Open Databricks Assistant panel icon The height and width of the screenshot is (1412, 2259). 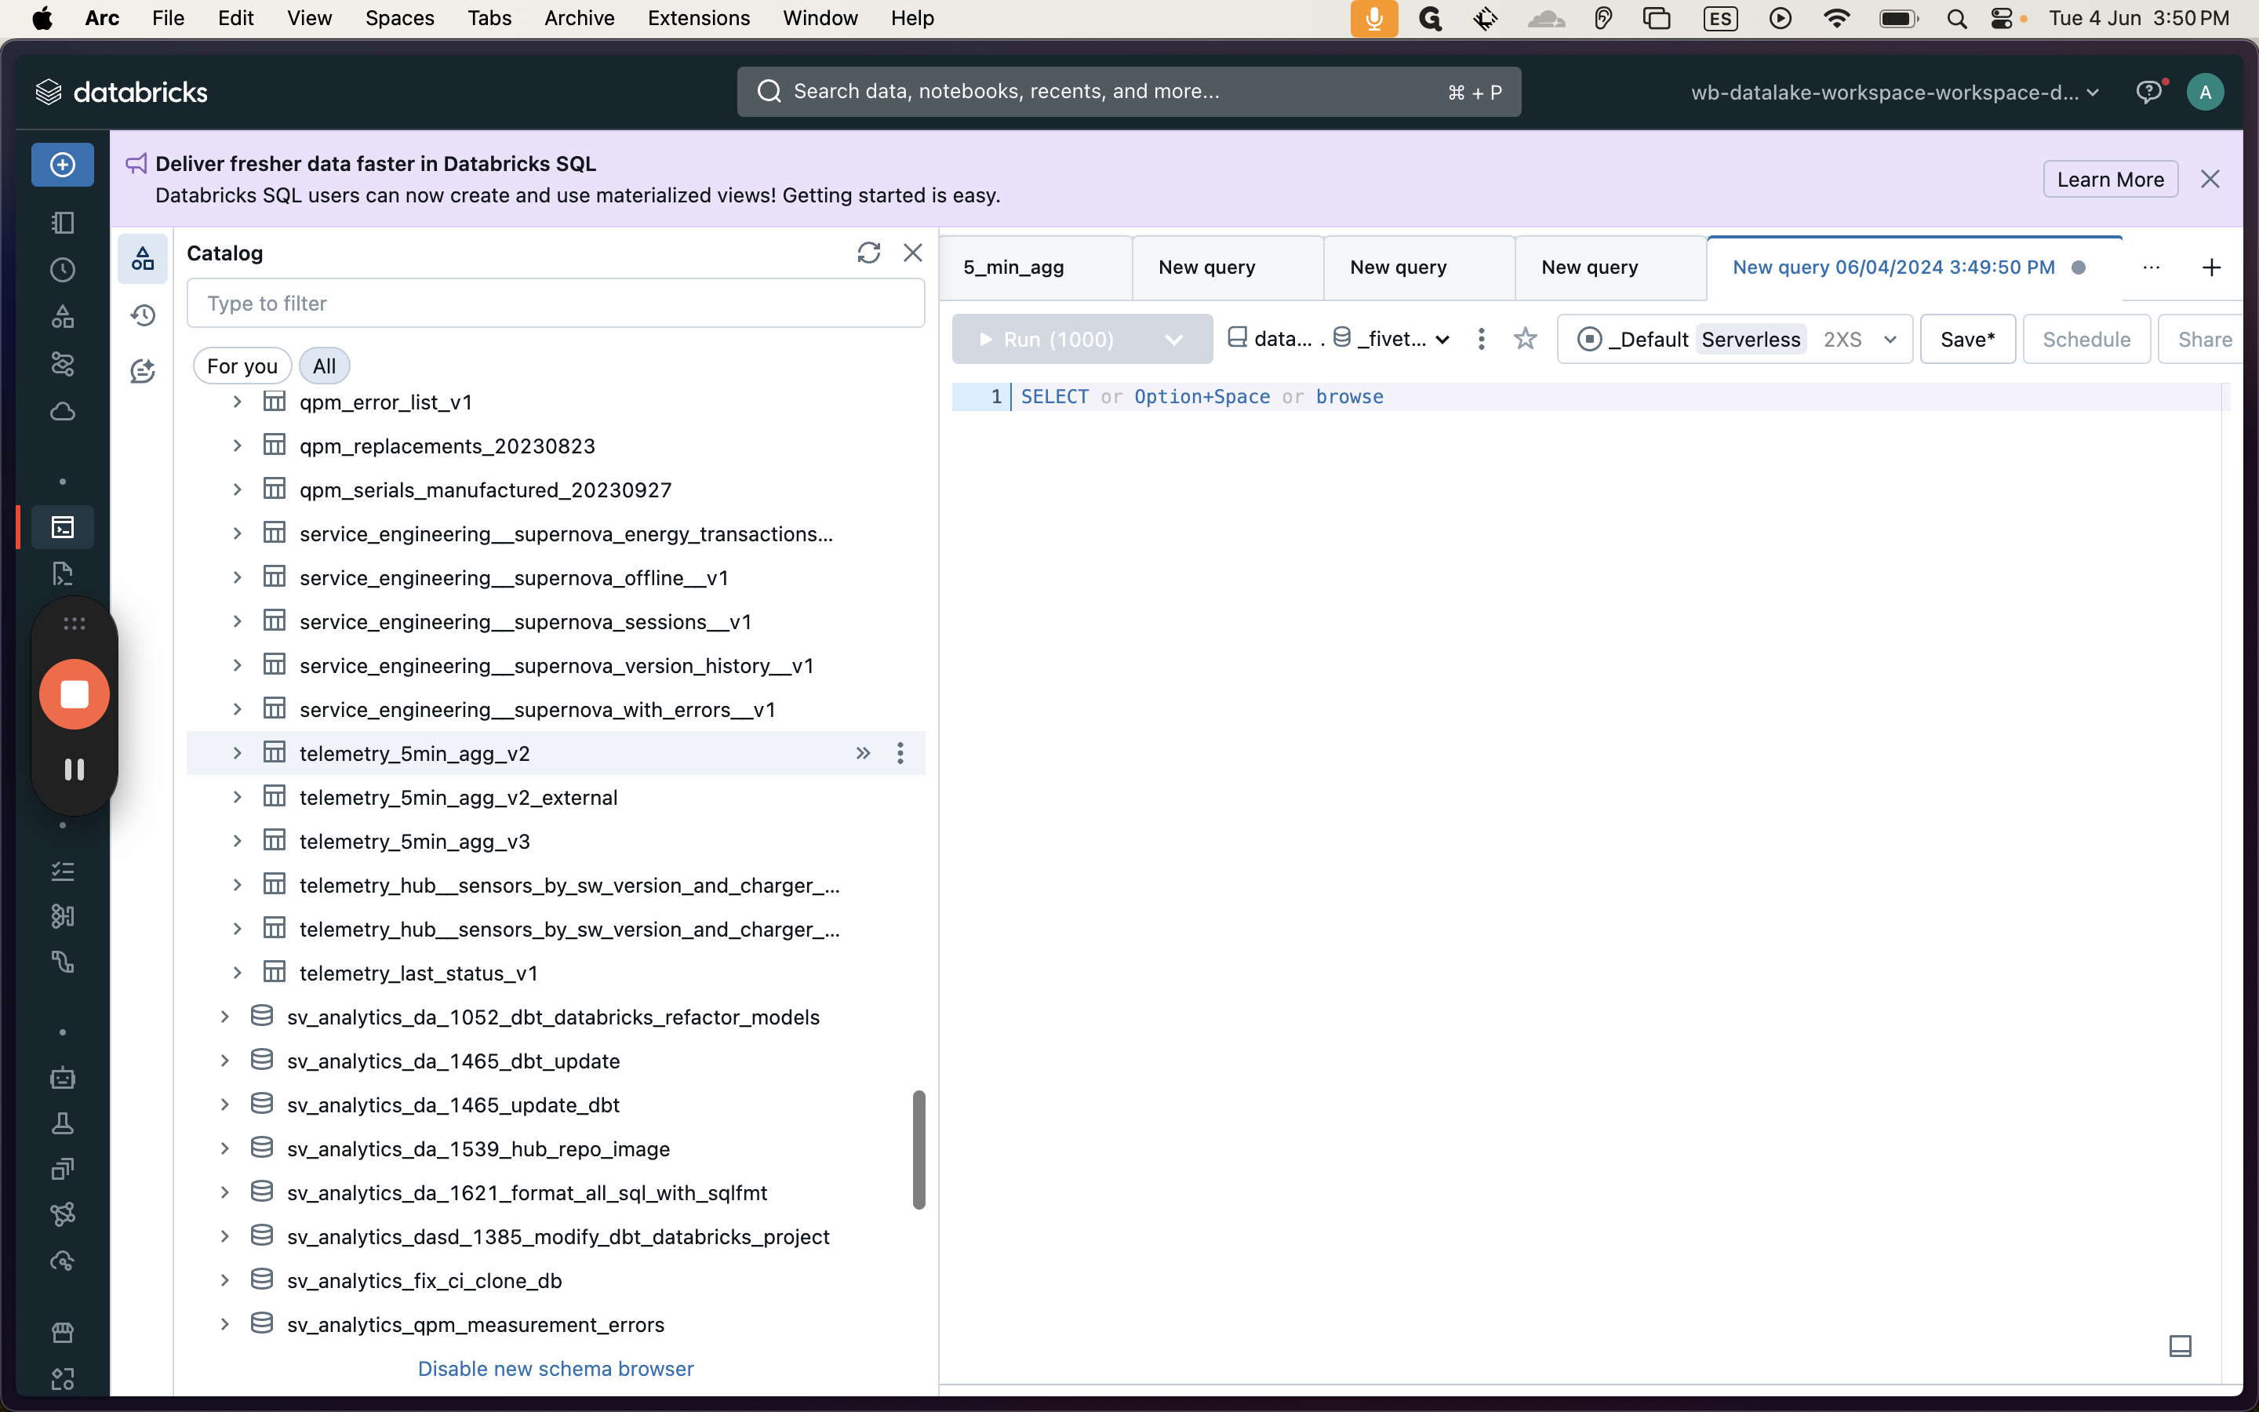click(x=143, y=371)
